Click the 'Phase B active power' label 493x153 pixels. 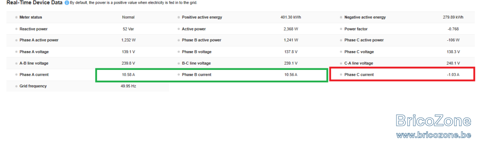[x=202, y=40]
